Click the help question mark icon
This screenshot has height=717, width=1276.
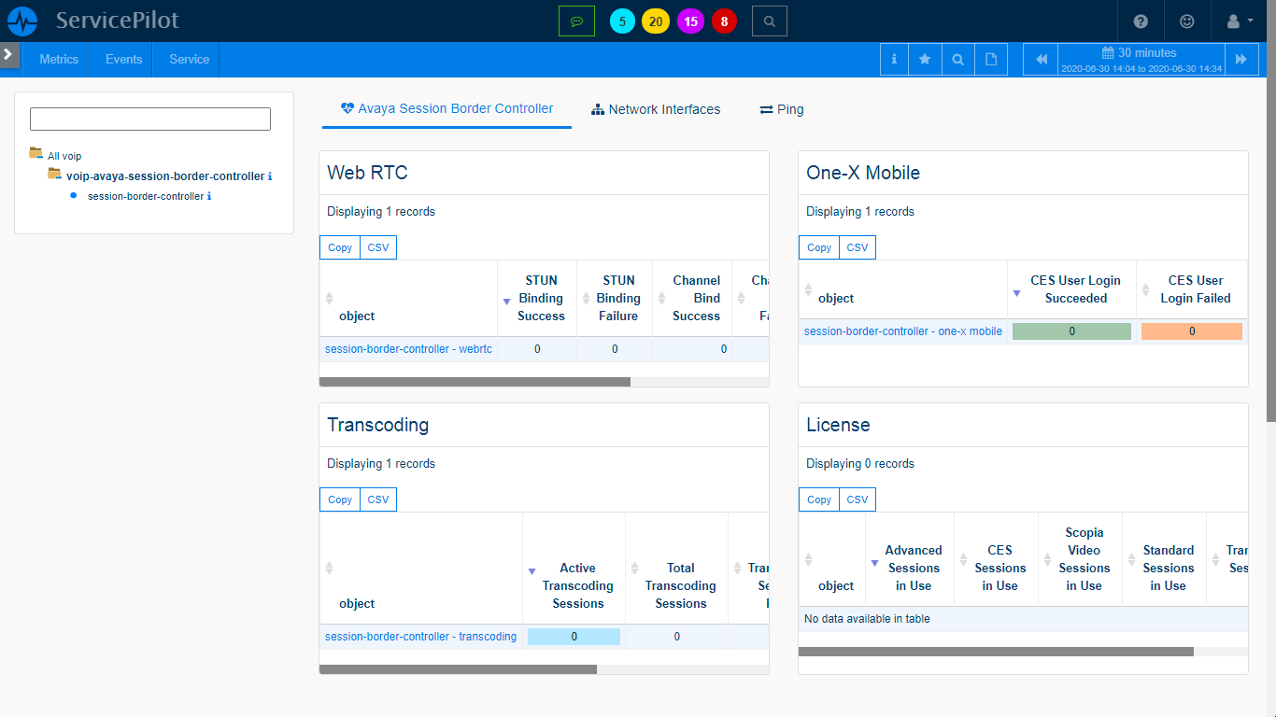point(1141,21)
